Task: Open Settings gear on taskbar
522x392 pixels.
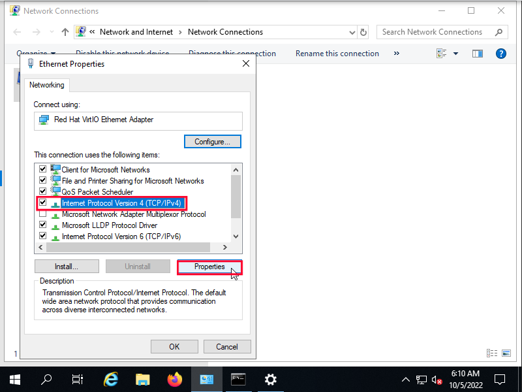Action: click(x=270, y=380)
